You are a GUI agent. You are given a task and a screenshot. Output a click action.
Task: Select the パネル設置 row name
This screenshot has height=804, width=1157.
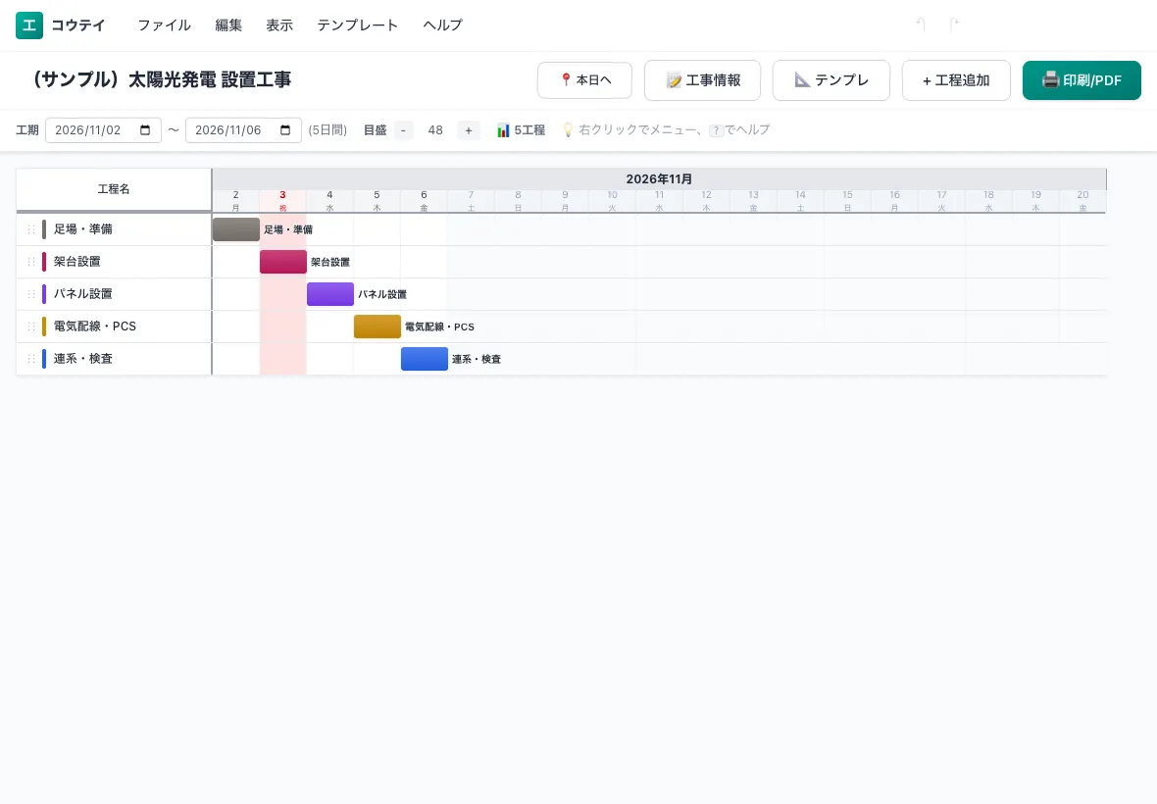[x=82, y=294]
